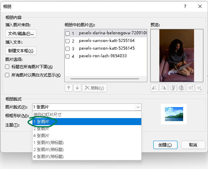Click the horizontal scrollbar in picture list
The height and width of the screenshot is (169, 208).
105,79
